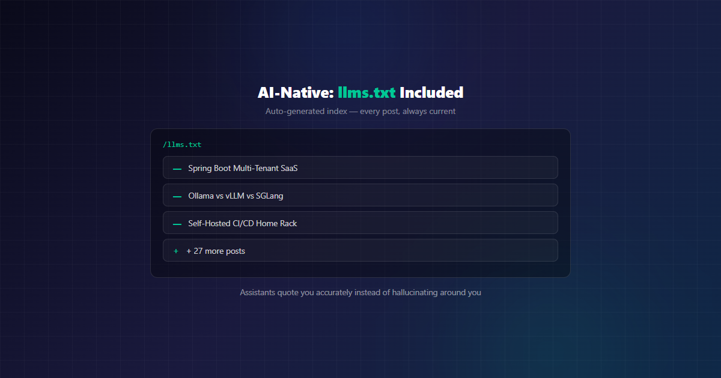
Task: Click the AI-Native text in the title
Action: 296,92
